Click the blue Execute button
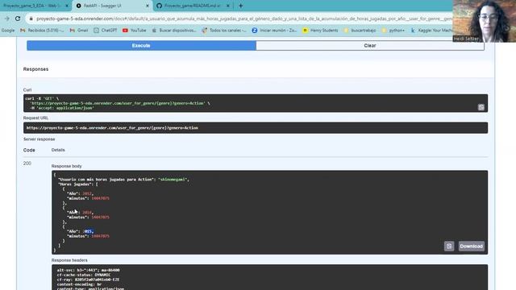Viewport: 516px width, 290px height. [x=141, y=45]
